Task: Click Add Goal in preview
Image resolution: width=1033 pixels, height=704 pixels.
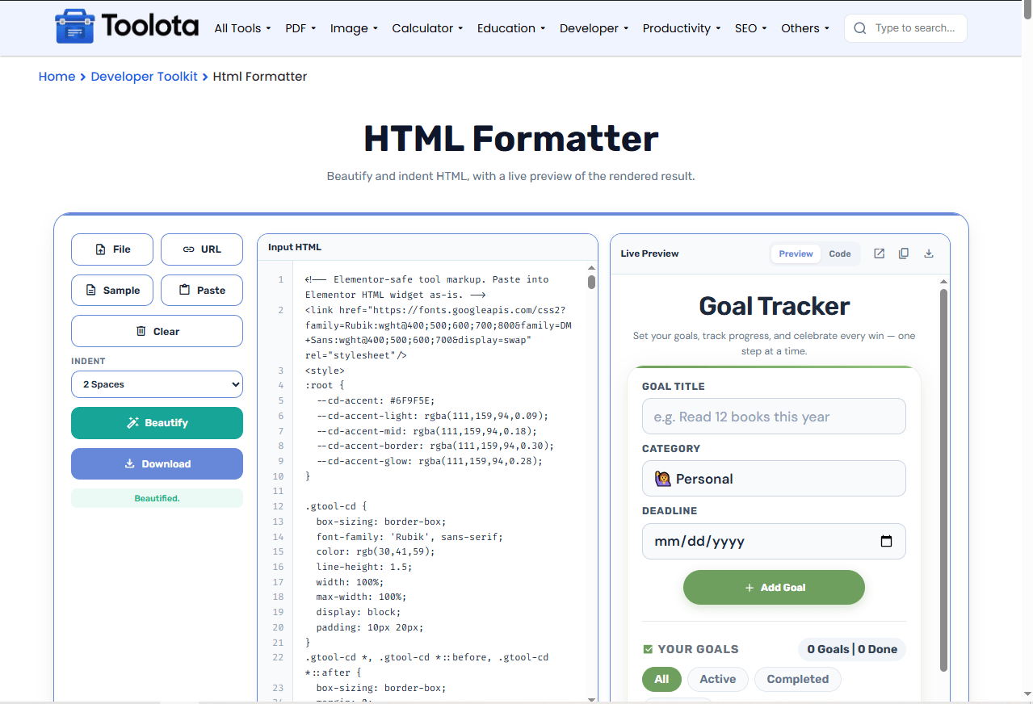Action: point(774,588)
